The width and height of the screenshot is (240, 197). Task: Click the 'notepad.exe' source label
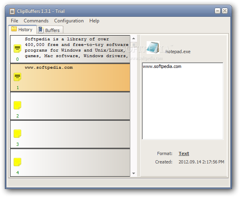178,52
